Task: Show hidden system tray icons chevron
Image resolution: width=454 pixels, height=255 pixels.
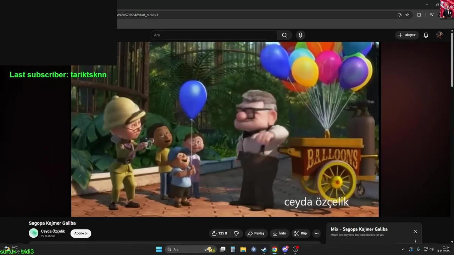Action: pyautogui.click(x=403, y=249)
